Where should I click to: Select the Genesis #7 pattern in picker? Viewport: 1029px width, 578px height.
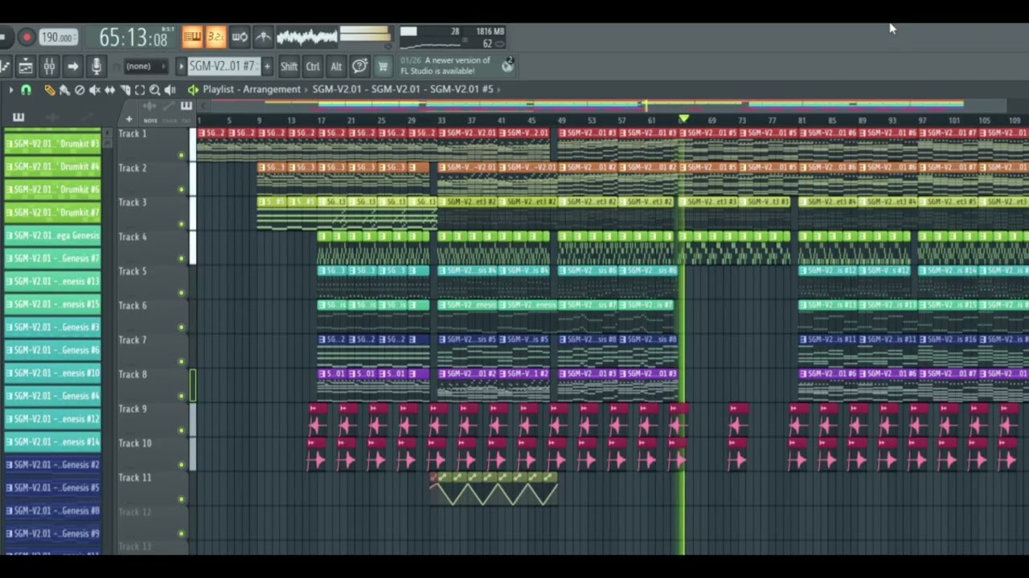pos(53,258)
